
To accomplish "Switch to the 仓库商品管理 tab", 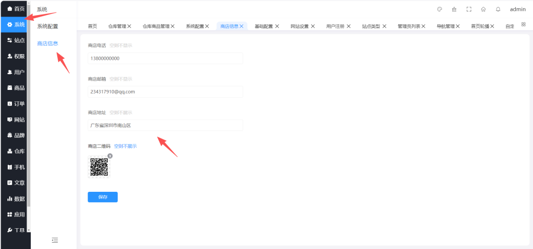I will click(x=156, y=26).
